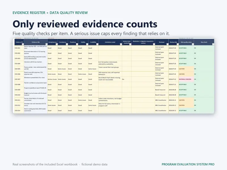Click the 'Attendance spreadsheets (four sites)' cell
The width and height of the screenshot is (227, 170).
point(36,79)
